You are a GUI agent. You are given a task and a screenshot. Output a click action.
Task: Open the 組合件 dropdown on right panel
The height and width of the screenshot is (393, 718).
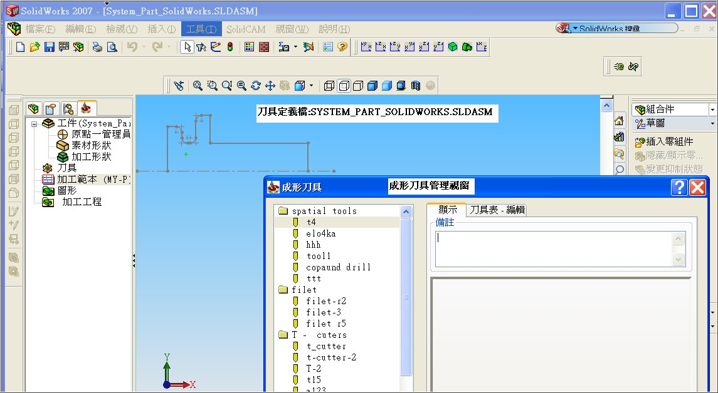pyautogui.click(x=712, y=110)
